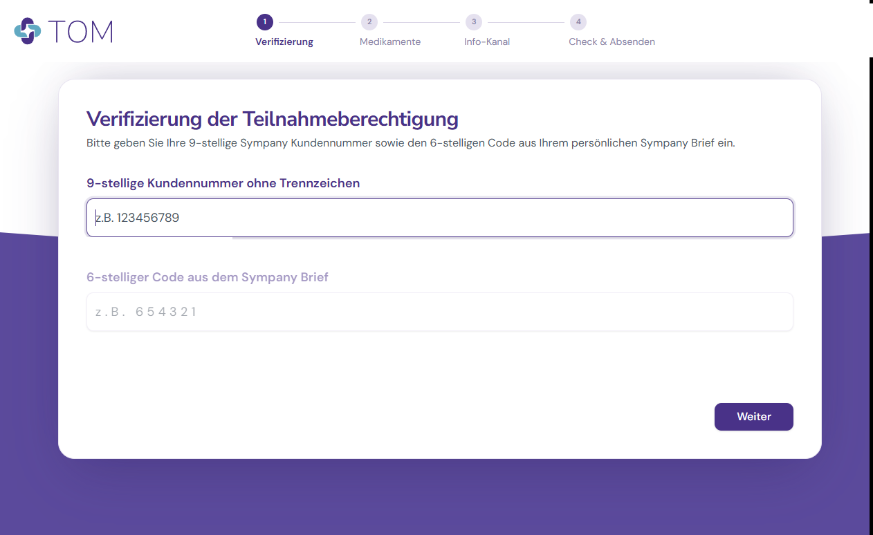
Task: Open the Check & Absenden step label
Action: [612, 41]
